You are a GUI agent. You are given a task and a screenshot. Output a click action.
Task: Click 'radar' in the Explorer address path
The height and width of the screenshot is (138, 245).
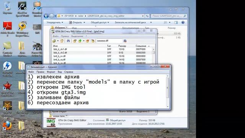click(x=81, y=16)
